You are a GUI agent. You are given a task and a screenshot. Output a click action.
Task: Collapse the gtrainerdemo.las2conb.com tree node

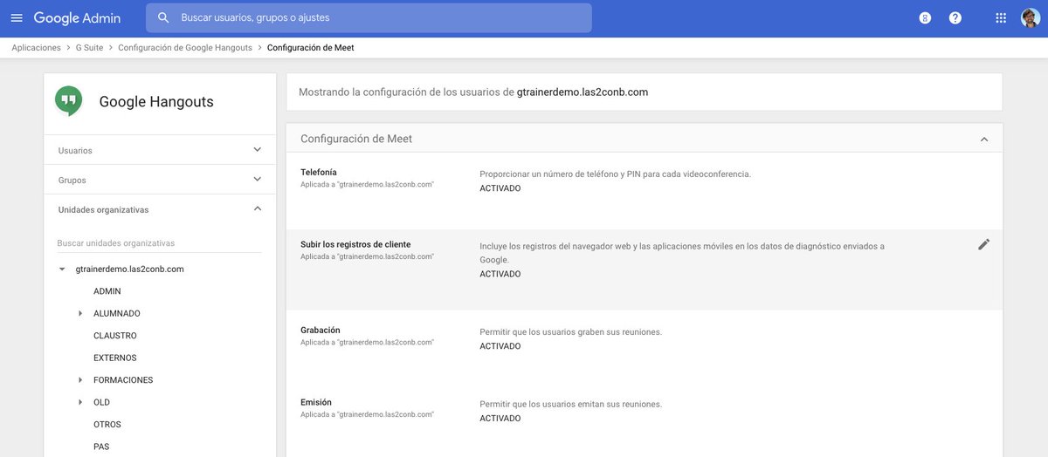click(62, 269)
